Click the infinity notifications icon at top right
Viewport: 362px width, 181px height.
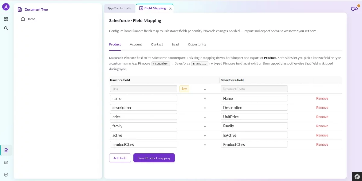pyautogui.click(x=354, y=8)
